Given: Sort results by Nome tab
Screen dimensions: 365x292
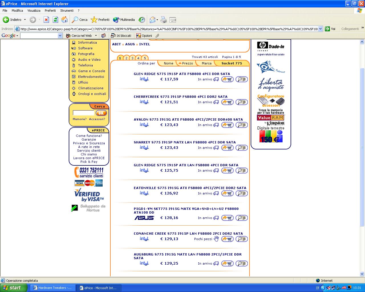Looking at the screenshot, I should [168, 63].
